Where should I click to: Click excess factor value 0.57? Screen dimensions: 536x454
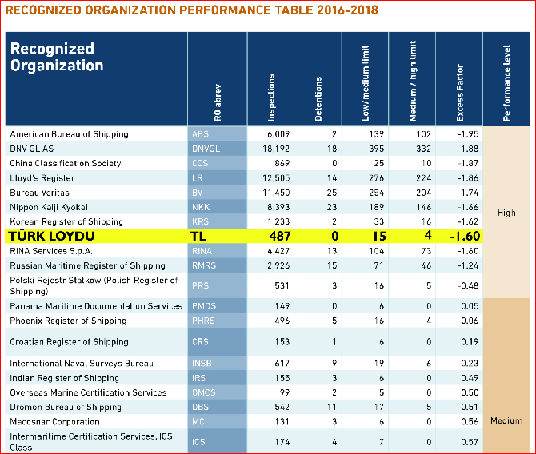click(x=470, y=442)
